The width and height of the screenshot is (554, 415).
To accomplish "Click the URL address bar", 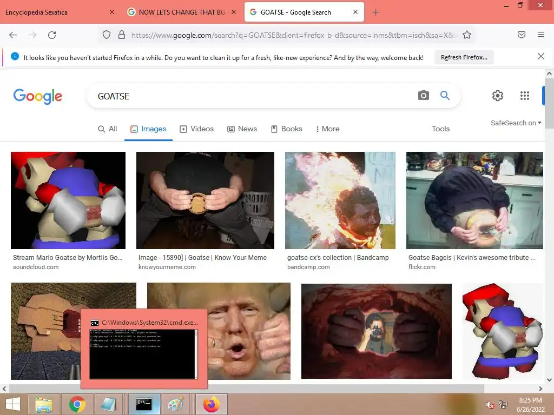I will pos(293,35).
